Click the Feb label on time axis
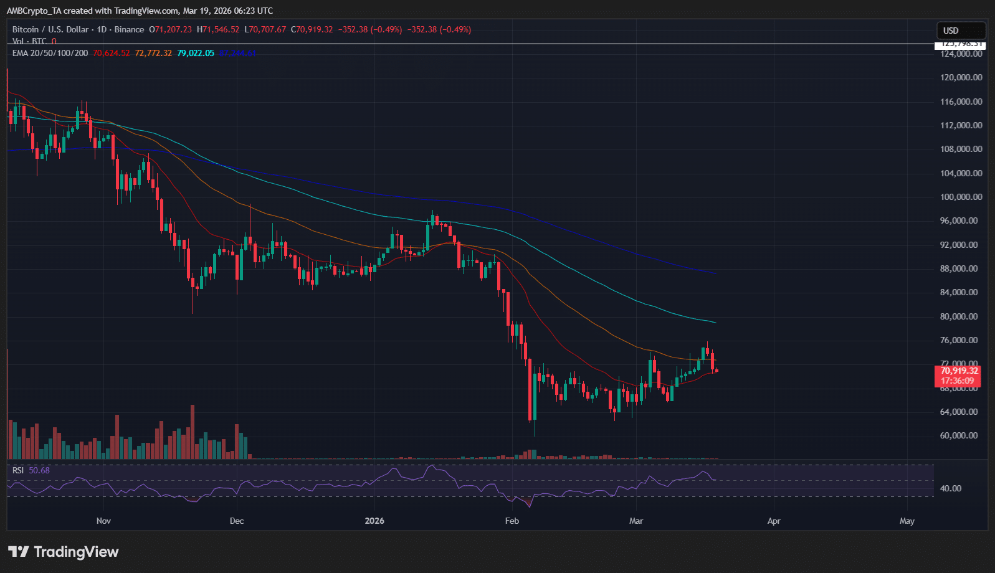995x573 pixels. (512, 521)
